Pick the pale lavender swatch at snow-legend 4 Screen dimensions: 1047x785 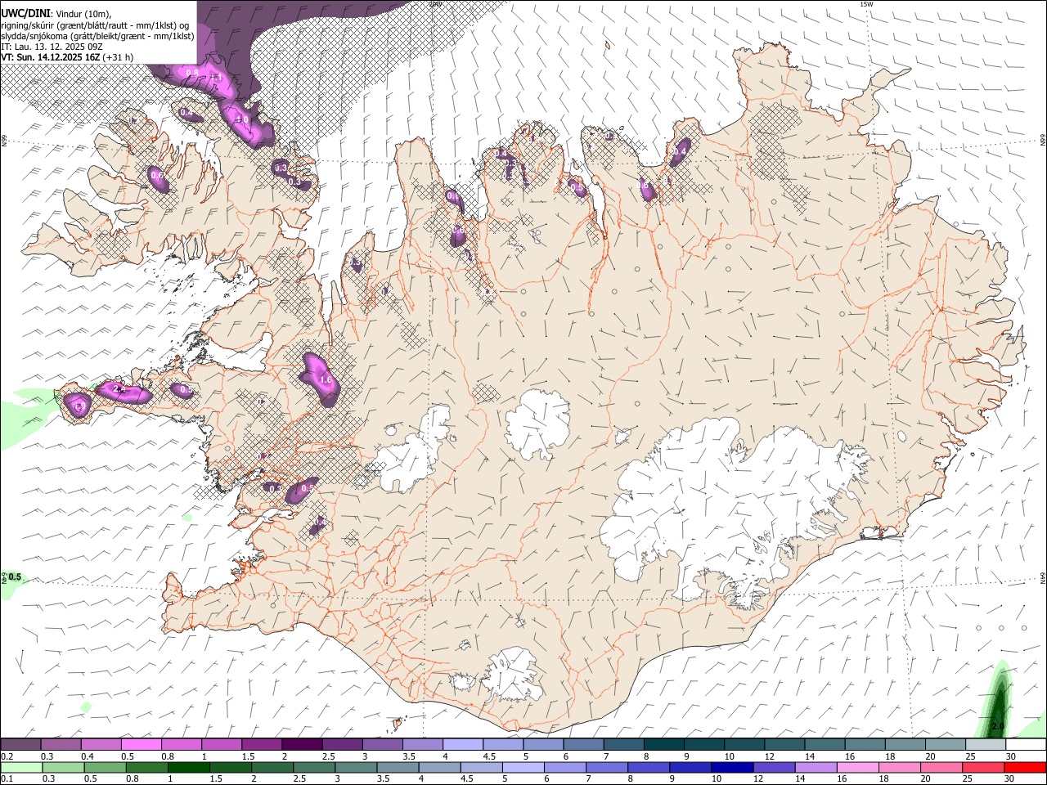click(x=461, y=744)
